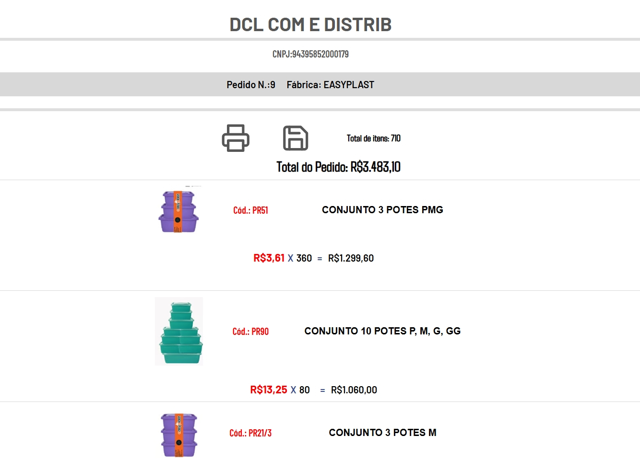Click CONJUNTO 3 POTES M title

pyautogui.click(x=382, y=433)
